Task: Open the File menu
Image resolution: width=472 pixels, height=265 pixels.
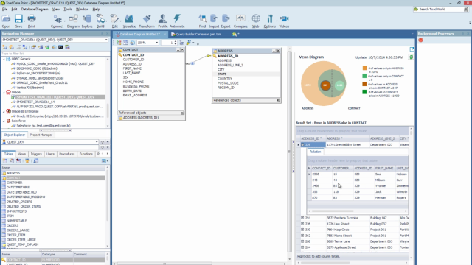Action: point(4,10)
